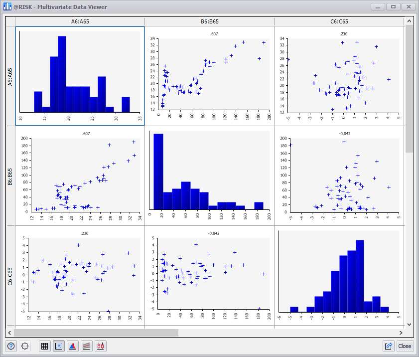Toggle the scatter plot matrix view
The width and height of the screenshot is (419, 357).
pyautogui.click(x=59, y=346)
